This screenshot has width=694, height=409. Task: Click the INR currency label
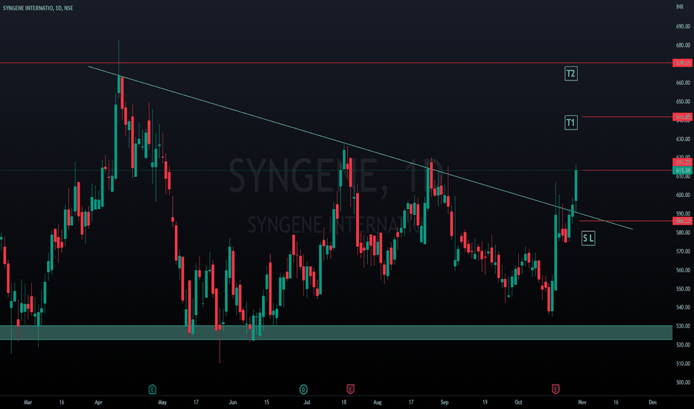pos(680,7)
